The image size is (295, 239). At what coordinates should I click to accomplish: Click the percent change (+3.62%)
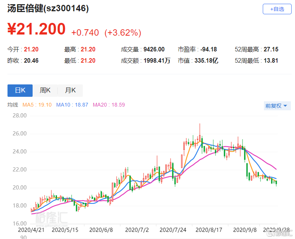coord(123,33)
